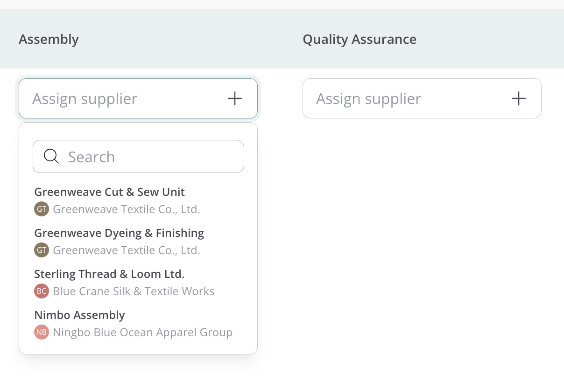Screen dimensions: 564x388
Task: Pick Sterling Thread & Loom Ltd.
Action: coord(138,283)
